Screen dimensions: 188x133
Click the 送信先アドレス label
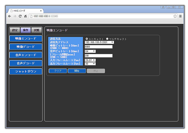[59, 42]
